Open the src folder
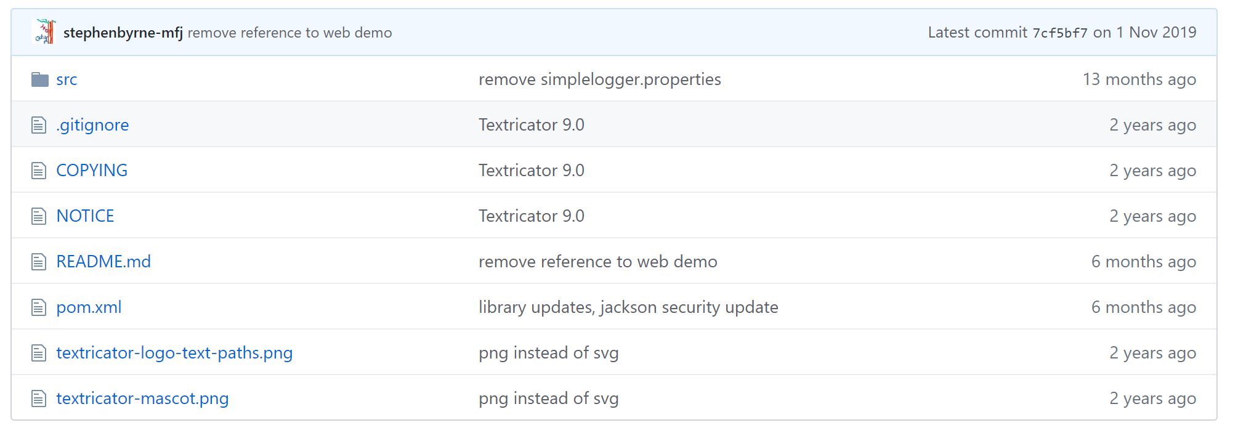 (67, 79)
